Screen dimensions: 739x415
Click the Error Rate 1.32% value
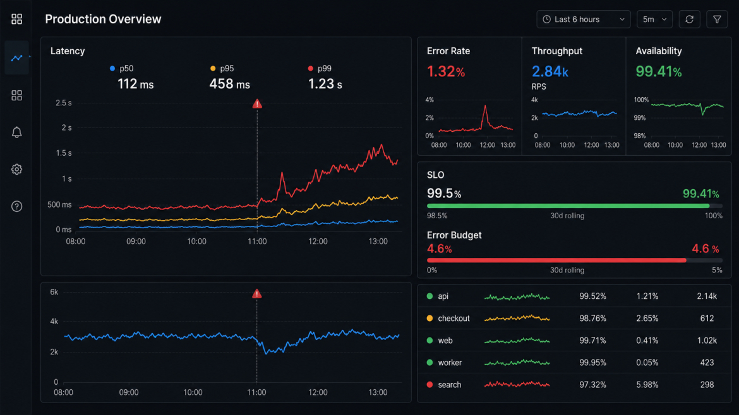(x=446, y=71)
